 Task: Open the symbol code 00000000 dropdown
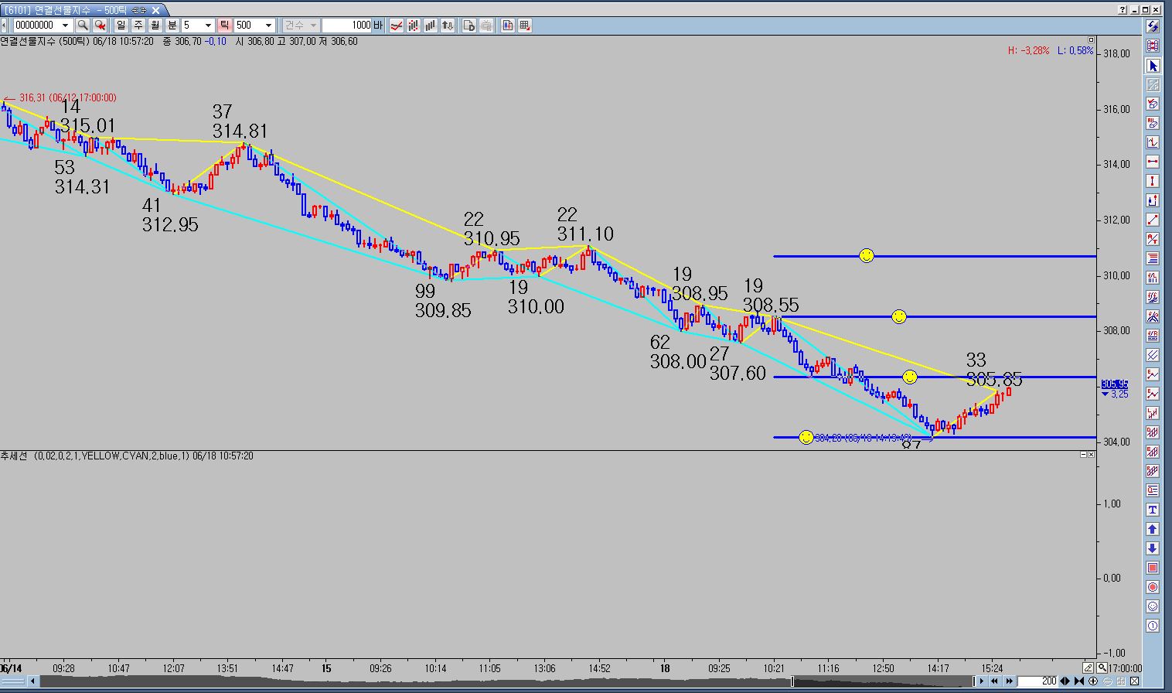click(x=66, y=26)
